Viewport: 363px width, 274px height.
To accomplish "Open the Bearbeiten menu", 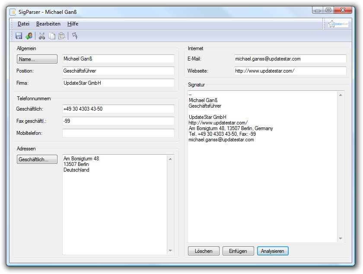I will pyautogui.click(x=48, y=24).
